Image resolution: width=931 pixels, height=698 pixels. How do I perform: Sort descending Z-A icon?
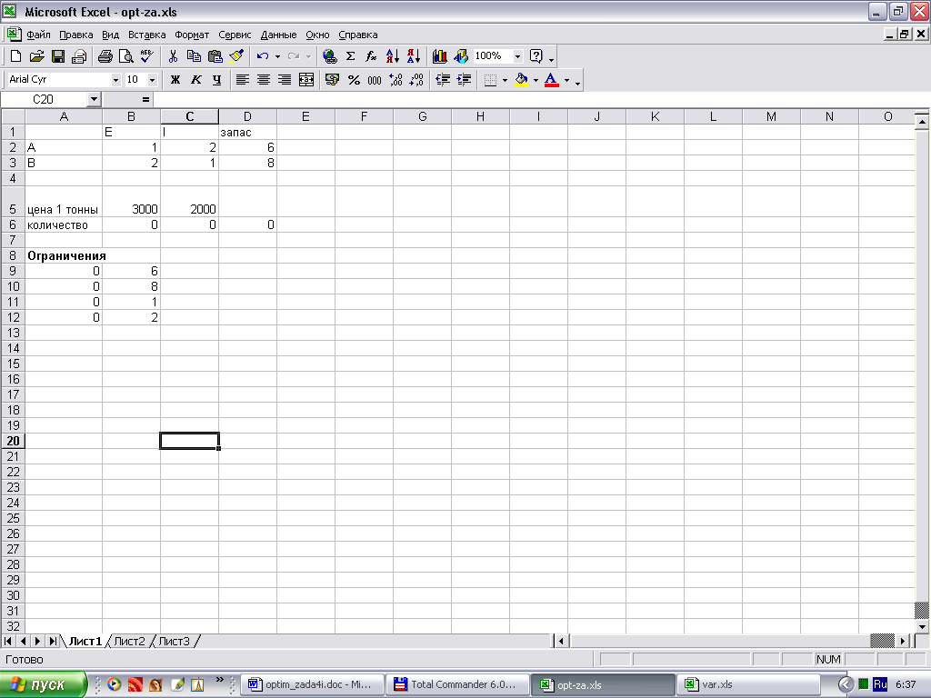(414, 56)
